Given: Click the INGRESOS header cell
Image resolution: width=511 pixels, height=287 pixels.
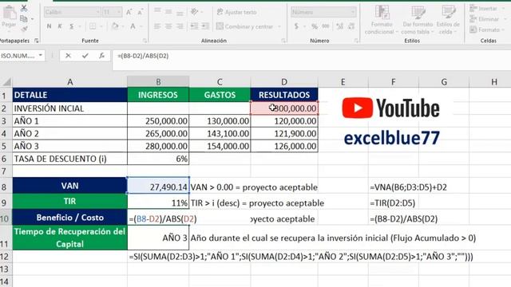Looking at the screenshot, I should coord(158,95).
